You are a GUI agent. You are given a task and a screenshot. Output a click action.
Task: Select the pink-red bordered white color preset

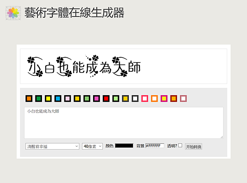145,99
